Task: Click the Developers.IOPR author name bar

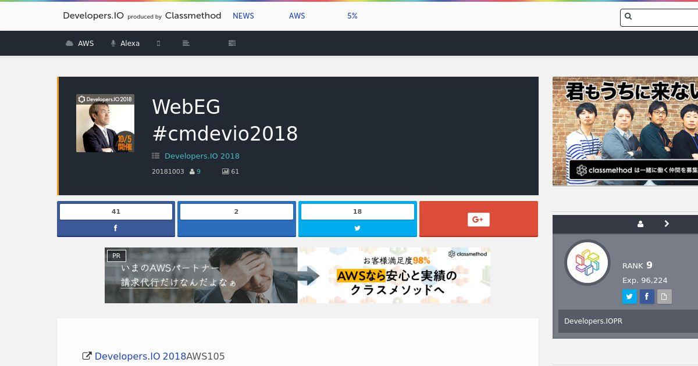Action: pyautogui.click(x=628, y=321)
